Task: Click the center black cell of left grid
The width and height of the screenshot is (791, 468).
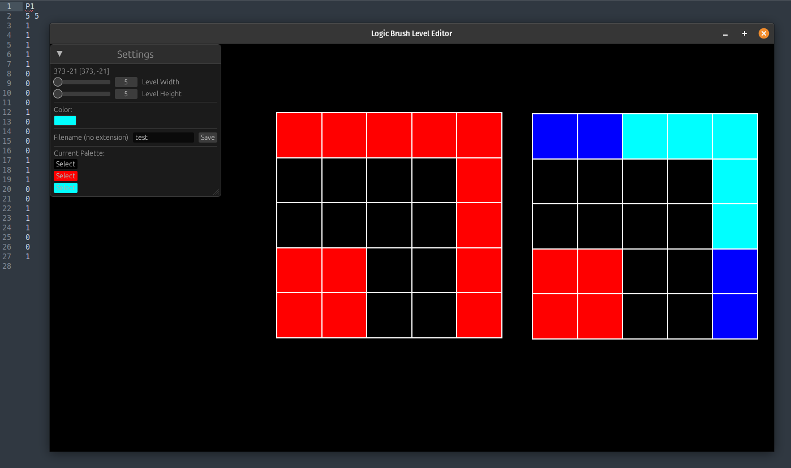Action: tap(389, 225)
